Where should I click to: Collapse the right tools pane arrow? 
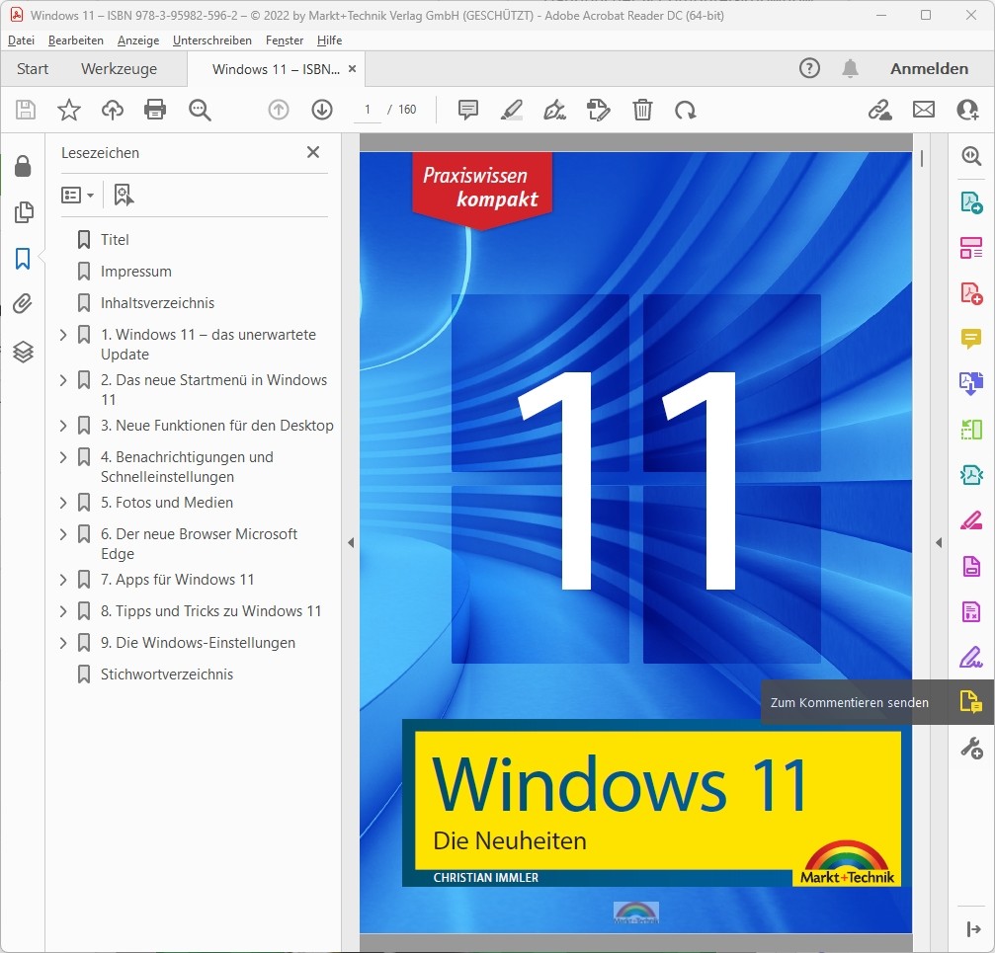click(938, 542)
